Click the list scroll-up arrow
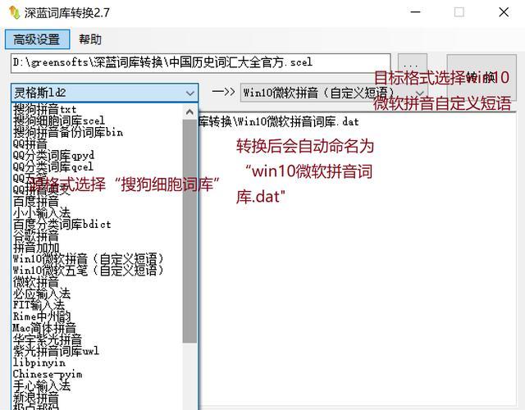 click(x=189, y=112)
